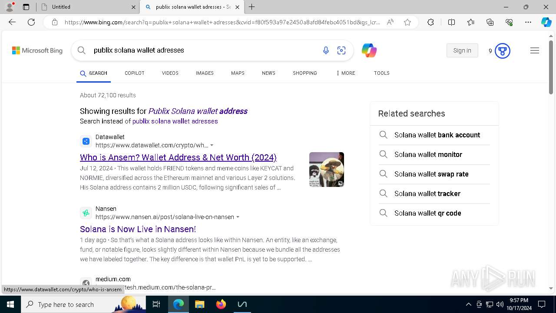Viewport: 556px width, 313px height.
Task: Open Windows Start menu
Action: 10,304
